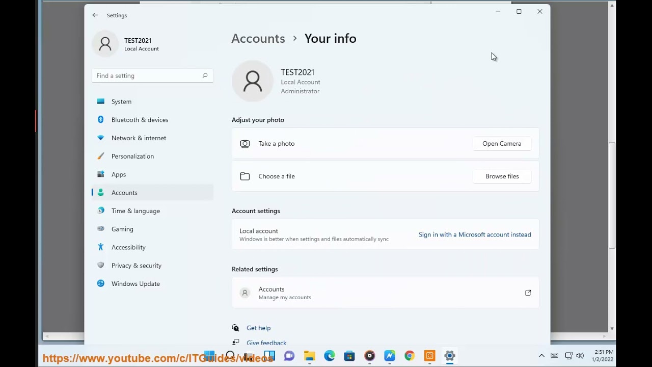The image size is (652, 367).
Task: Click the open-external icon on Accounts row
Action: (528, 293)
